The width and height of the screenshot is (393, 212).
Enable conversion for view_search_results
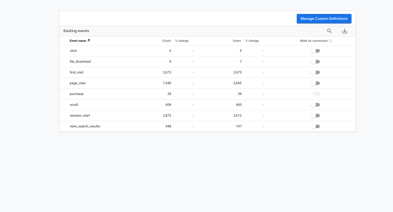pos(315,126)
